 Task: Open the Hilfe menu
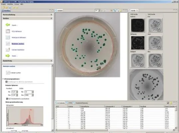point(22,4)
